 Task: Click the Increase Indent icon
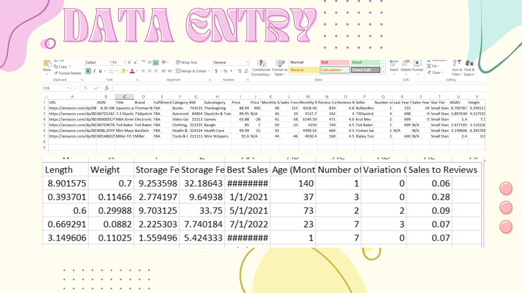tap(170, 71)
